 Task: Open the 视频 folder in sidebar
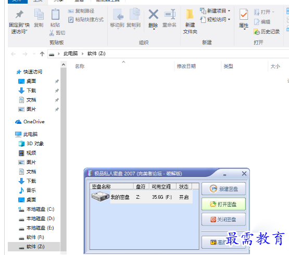[x=27, y=153]
